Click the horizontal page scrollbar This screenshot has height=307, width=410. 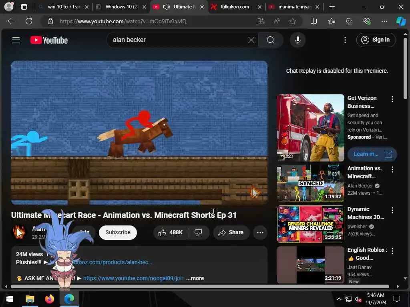(x=200, y=286)
